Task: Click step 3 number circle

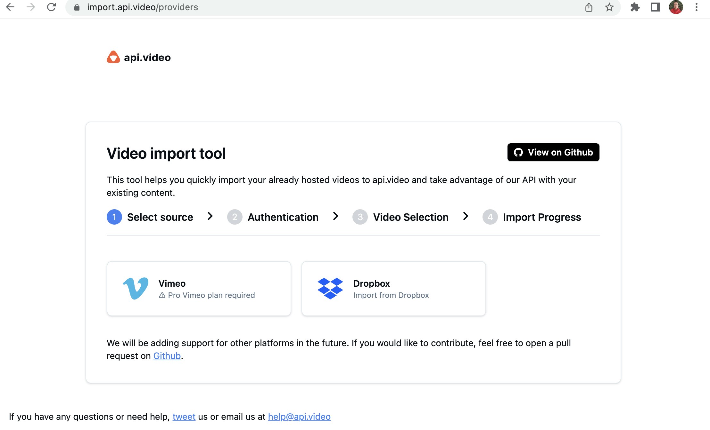Action: 360,217
